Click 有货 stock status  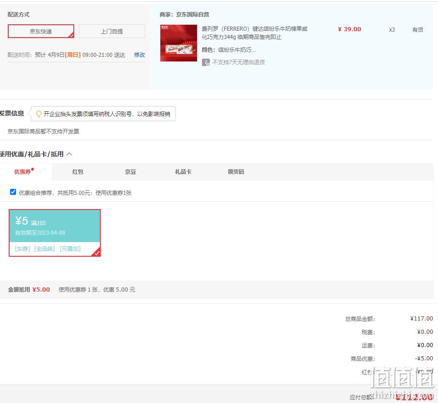(417, 30)
